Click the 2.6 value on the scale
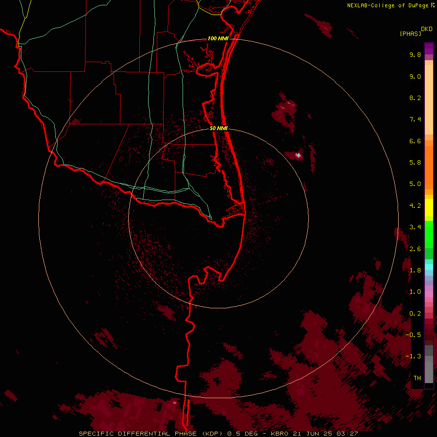This screenshot has height=437, width=437. pyautogui.click(x=415, y=249)
